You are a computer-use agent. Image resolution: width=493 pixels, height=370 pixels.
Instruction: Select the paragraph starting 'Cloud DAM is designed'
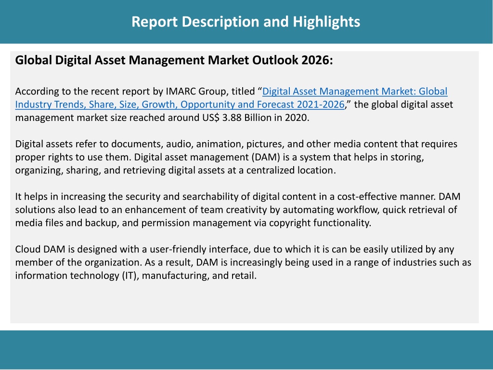tap(243, 262)
